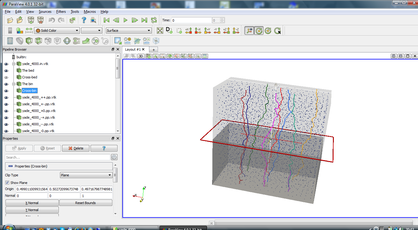
Task: Open the Filters menu
Action: [x=61, y=12]
